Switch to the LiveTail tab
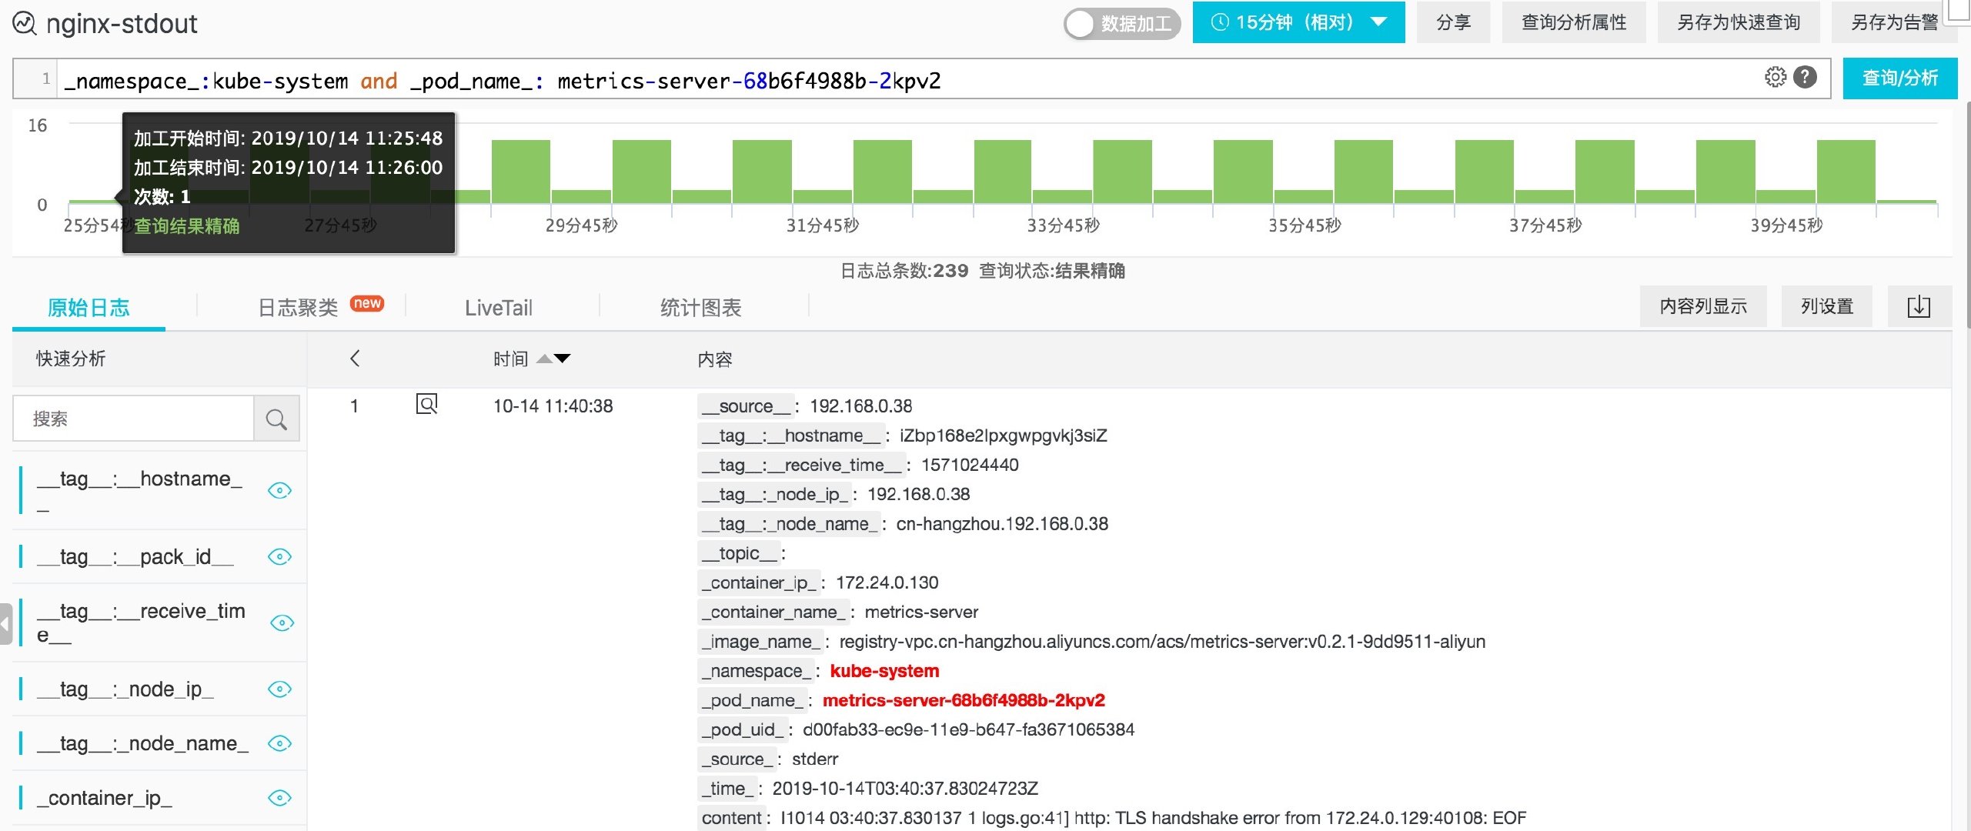1971x831 pixels. [x=498, y=308]
